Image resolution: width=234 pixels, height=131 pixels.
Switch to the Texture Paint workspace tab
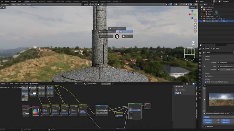pos(60,1)
